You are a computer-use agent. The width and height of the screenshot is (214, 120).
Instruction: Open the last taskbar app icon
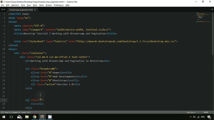tap(50, 117)
